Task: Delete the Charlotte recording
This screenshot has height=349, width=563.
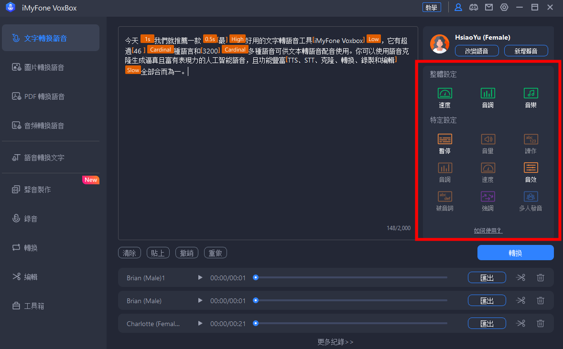Action: click(x=541, y=323)
